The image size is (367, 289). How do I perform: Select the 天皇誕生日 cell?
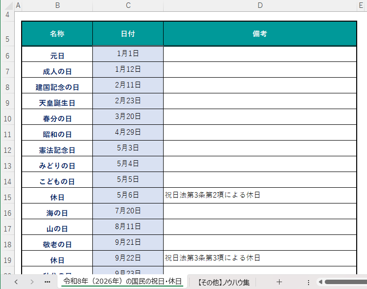[57, 103]
